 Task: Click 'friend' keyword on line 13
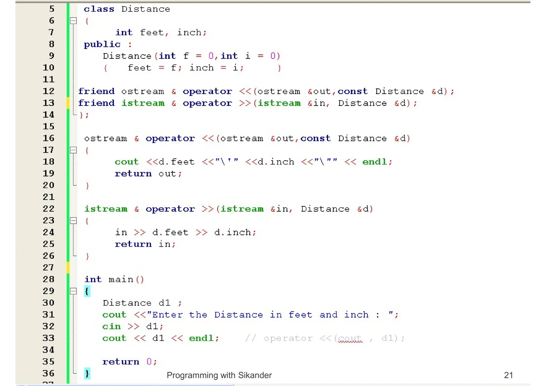click(x=96, y=103)
